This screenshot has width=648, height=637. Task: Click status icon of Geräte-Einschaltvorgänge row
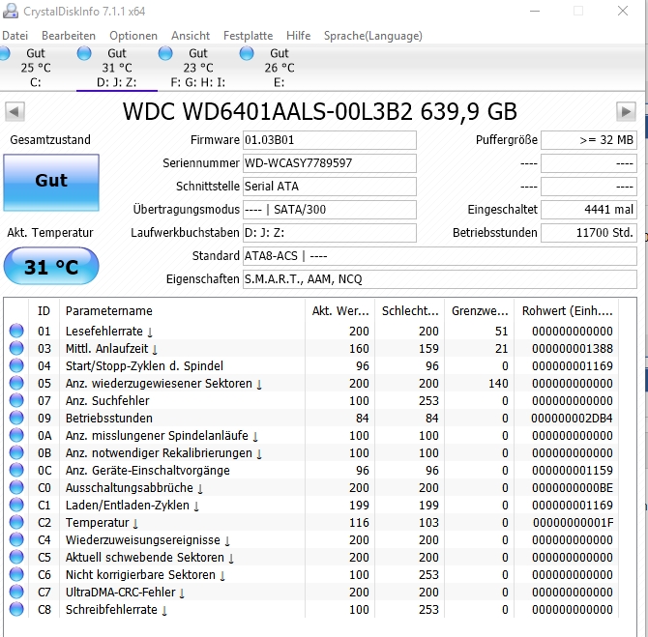point(16,470)
